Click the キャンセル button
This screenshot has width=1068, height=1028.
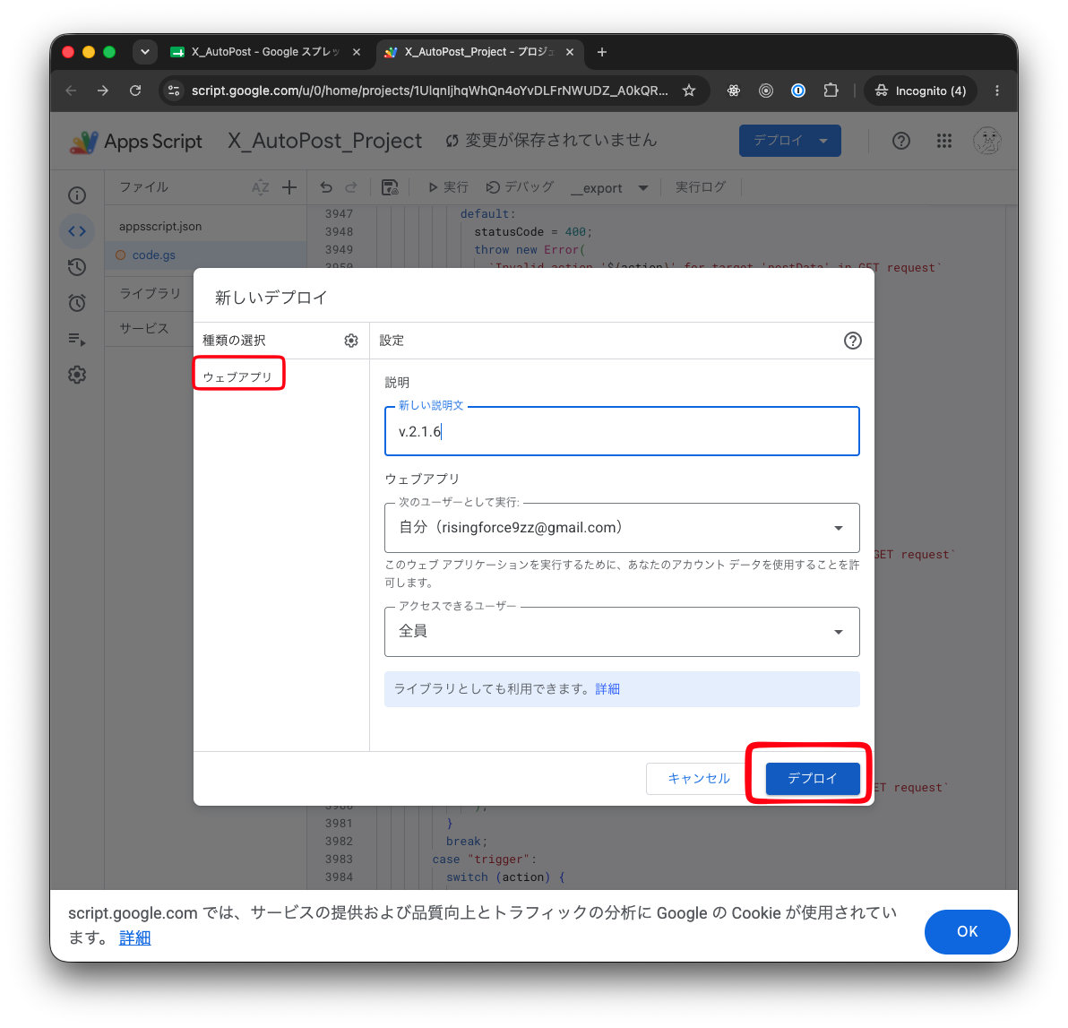(x=698, y=778)
